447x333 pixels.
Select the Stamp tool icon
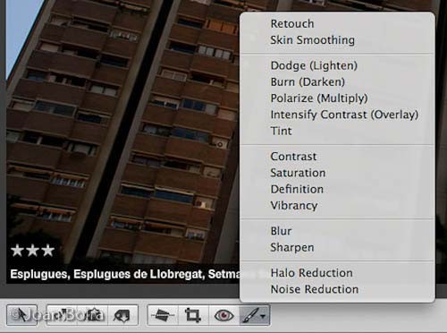[122, 315]
